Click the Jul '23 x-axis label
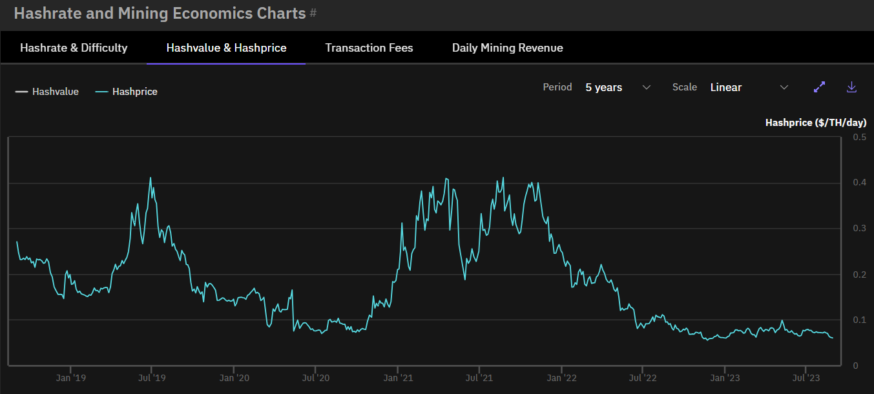The height and width of the screenshot is (394, 874). click(804, 377)
